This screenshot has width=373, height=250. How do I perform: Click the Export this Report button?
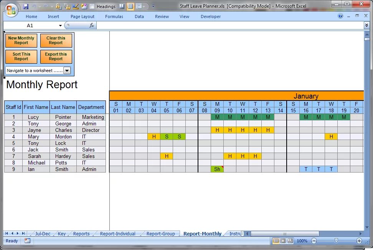pyautogui.click(x=56, y=56)
